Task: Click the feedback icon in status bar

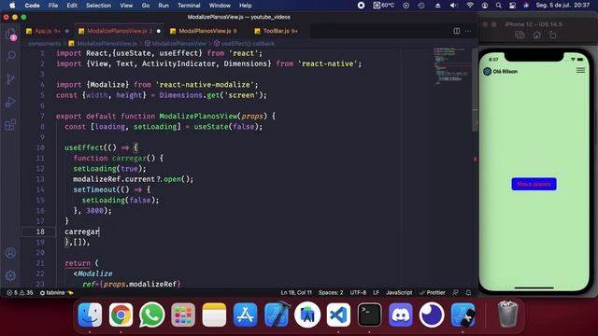Action: click(455, 292)
